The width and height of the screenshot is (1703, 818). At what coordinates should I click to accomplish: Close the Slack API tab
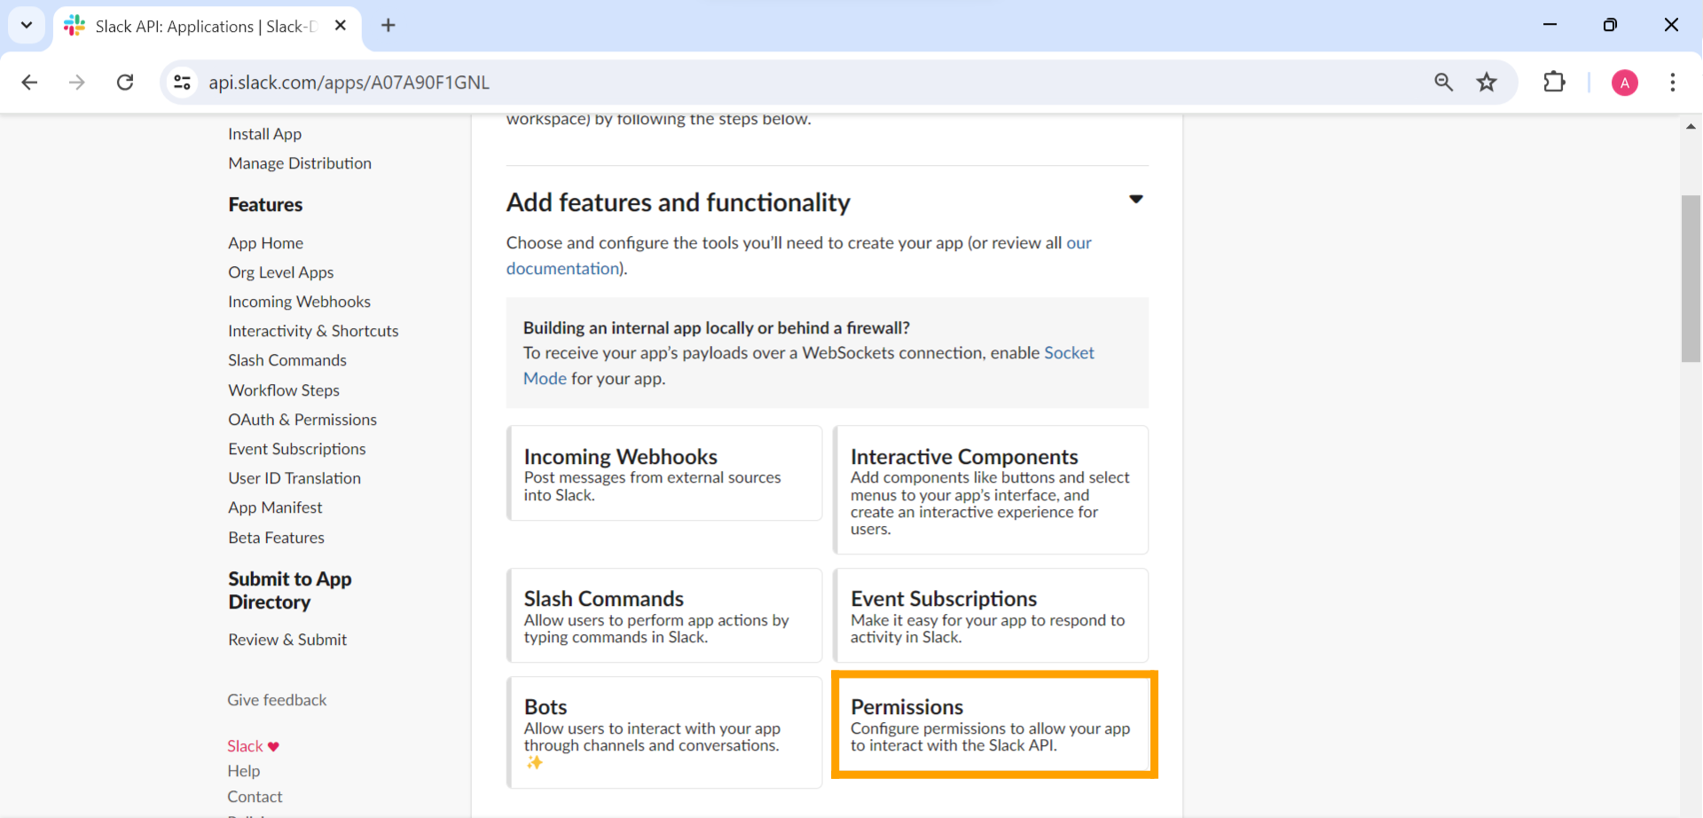[341, 26]
